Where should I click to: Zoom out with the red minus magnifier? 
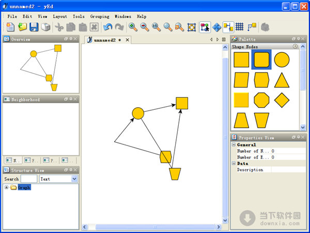click(145, 27)
